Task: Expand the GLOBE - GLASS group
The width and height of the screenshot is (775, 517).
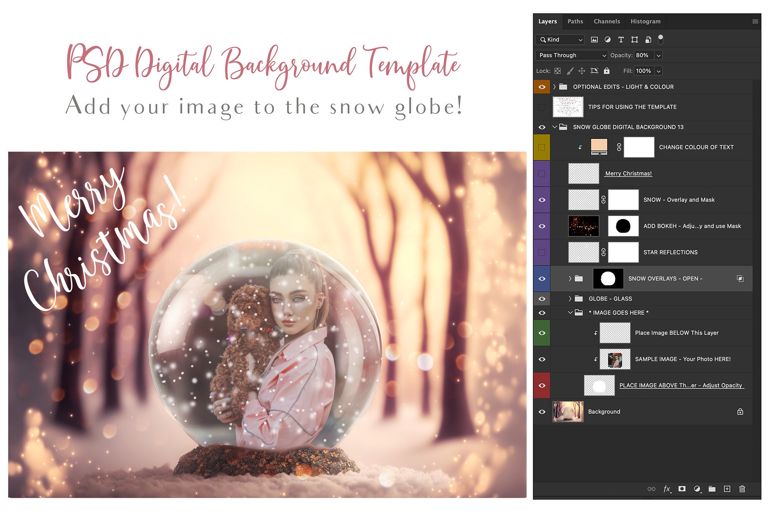Action: [570, 299]
